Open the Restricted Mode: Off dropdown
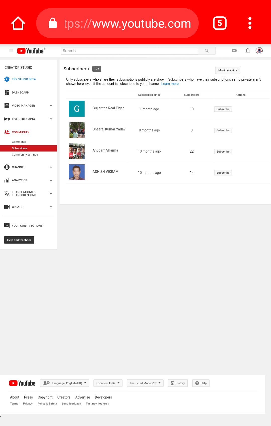Screen dimensions: 271x426 [x=145, y=383]
